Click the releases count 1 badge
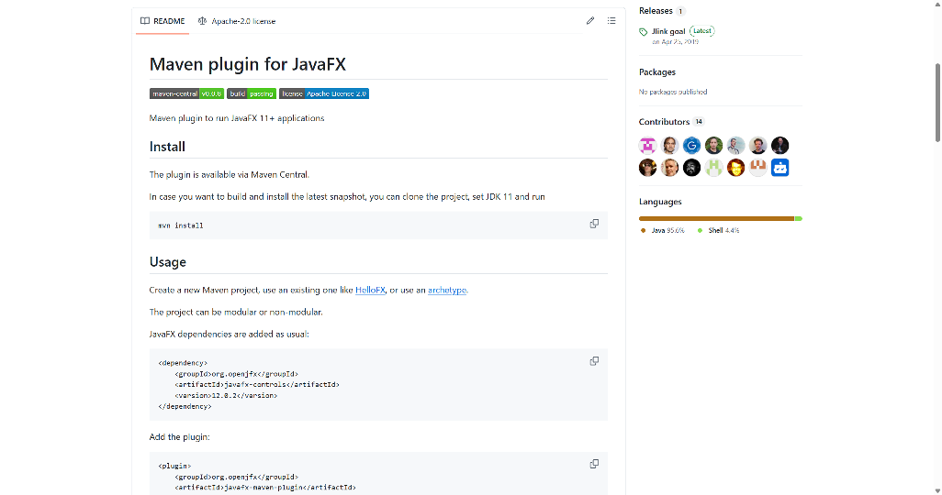The width and height of the screenshot is (942, 495). [680, 11]
